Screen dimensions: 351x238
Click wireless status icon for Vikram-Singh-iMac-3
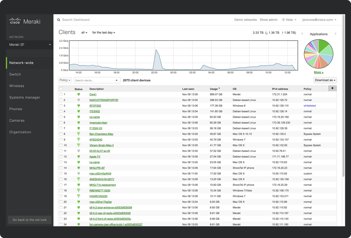(x=79, y=145)
